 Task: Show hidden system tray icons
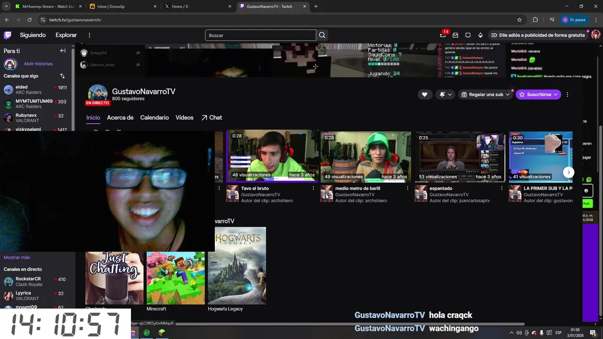click(x=512, y=333)
